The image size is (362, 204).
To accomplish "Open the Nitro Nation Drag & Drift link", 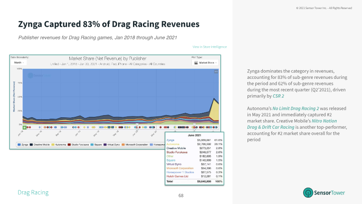I will pos(292,124).
